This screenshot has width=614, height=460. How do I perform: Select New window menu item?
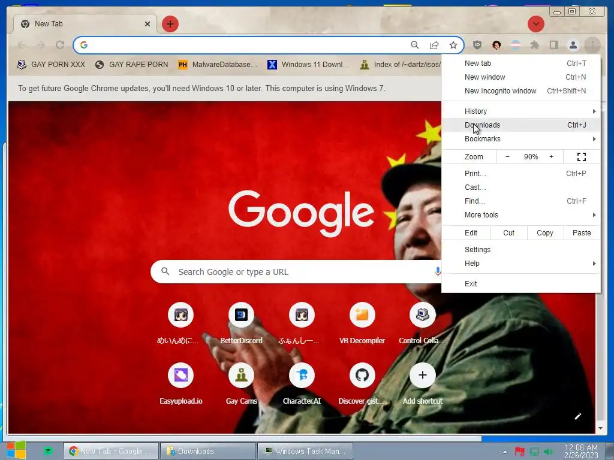pyautogui.click(x=521, y=77)
